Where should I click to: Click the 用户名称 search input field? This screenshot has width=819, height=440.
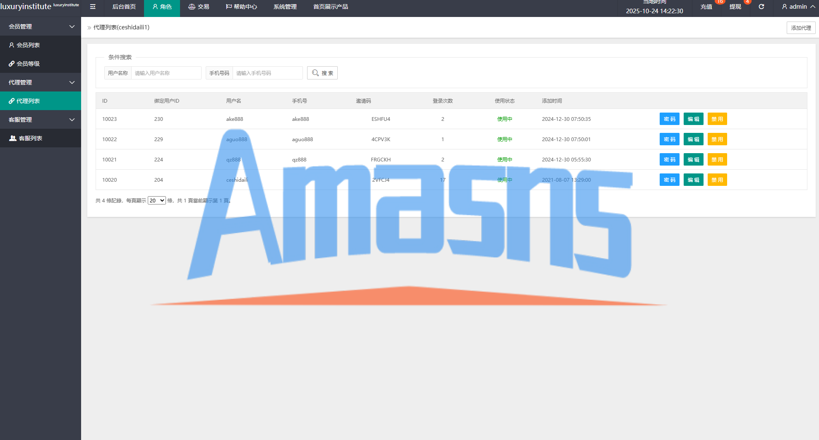[x=166, y=73]
